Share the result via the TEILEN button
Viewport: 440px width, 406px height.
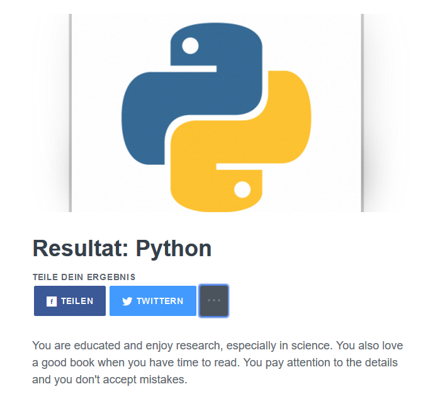click(x=70, y=301)
